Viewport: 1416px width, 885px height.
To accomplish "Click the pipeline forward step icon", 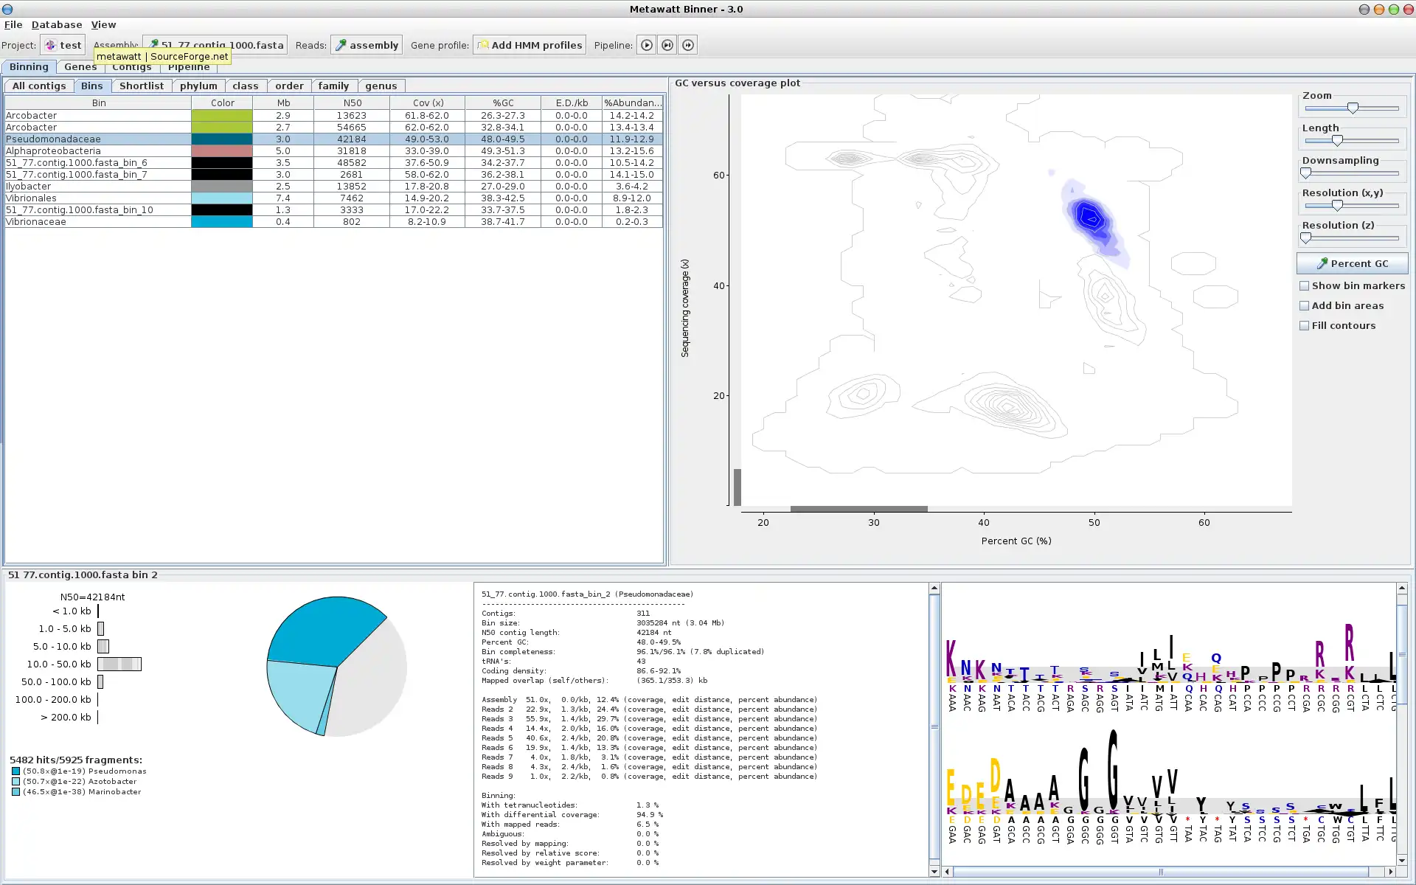I will (667, 45).
